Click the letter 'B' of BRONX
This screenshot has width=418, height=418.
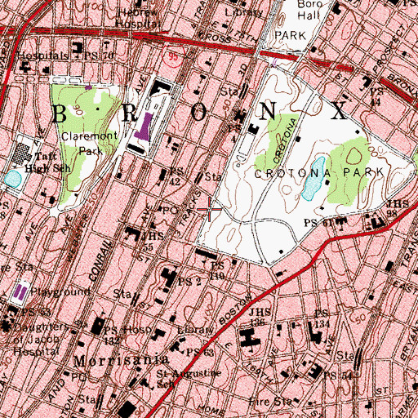(x=60, y=113)
